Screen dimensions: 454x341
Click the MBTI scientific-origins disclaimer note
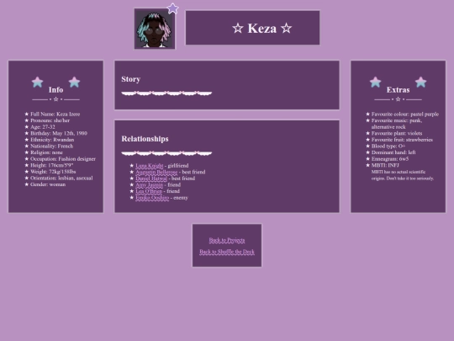point(403,175)
